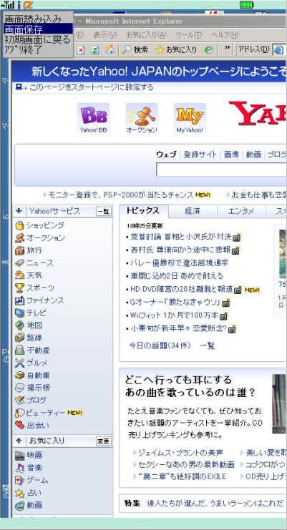Viewport: 287px width, 530px height.
Task: Switch to the エンタメ tab
Action: pos(241,212)
